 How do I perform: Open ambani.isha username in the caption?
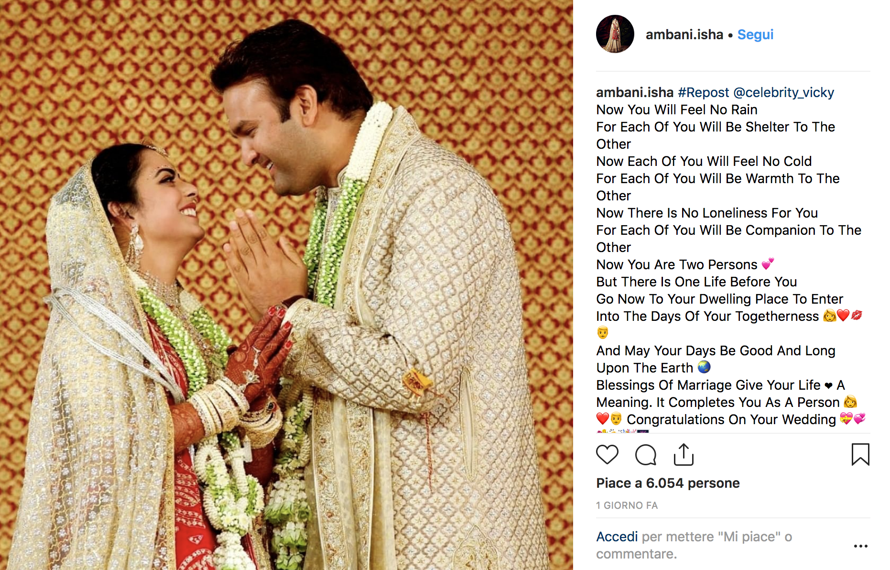pyautogui.click(x=635, y=92)
